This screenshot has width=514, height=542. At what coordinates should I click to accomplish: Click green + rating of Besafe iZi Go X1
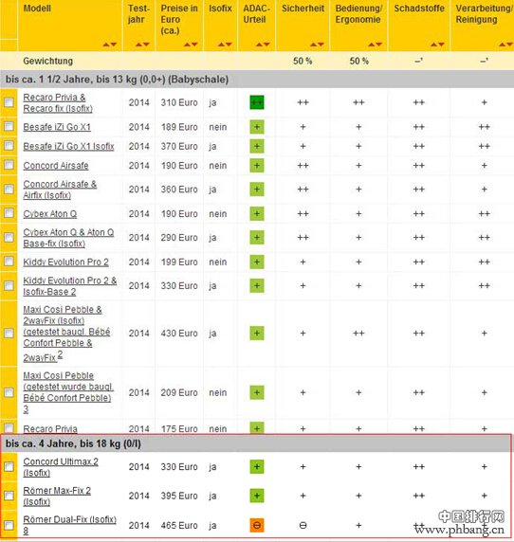click(x=257, y=127)
